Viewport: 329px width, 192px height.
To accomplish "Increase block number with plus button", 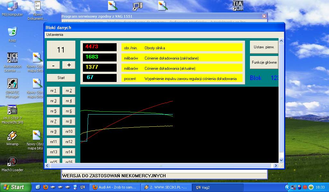I will click(69, 65).
